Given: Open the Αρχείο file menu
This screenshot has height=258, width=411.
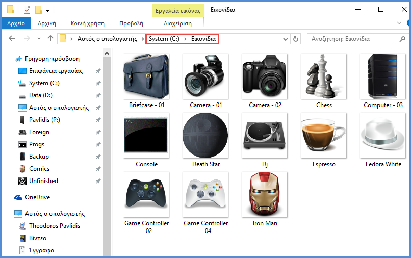Looking at the screenshot, I should pyautogui.click(x=16, y=23).
